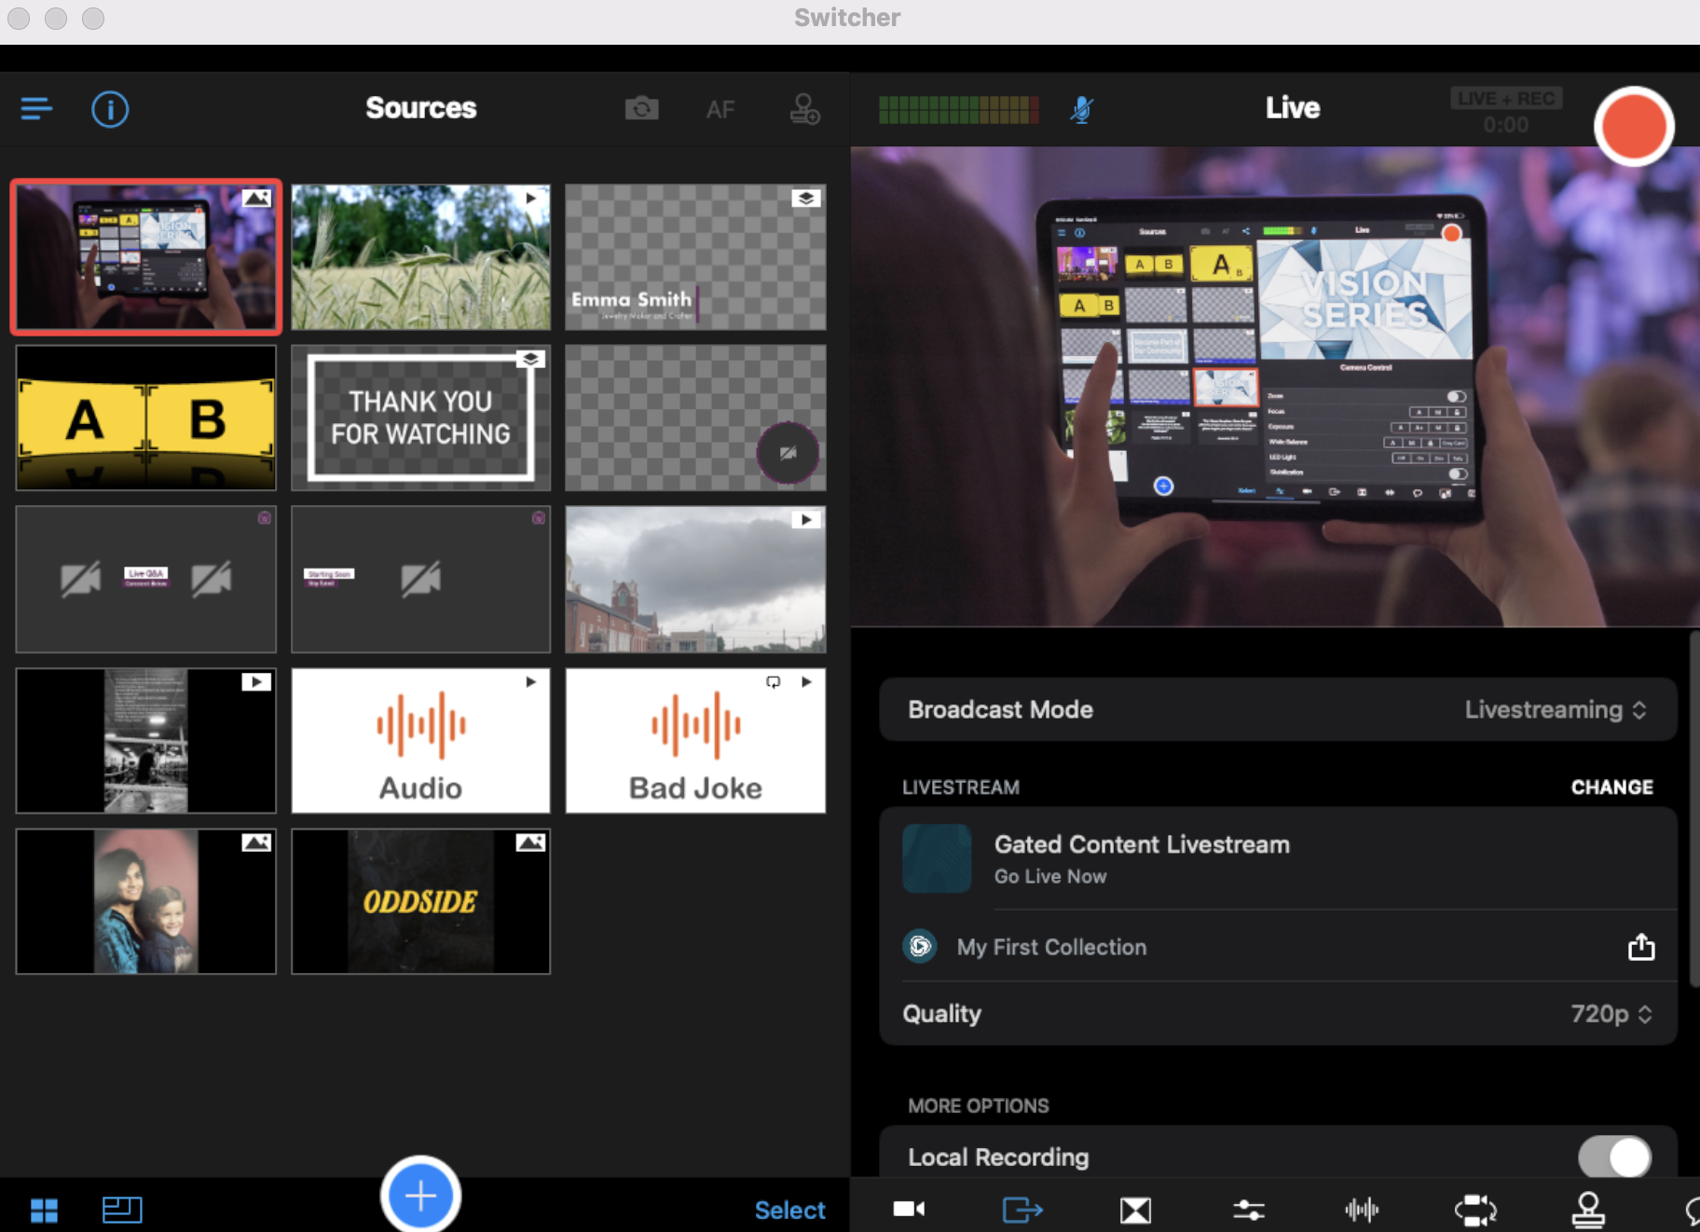Screen dimensions: 1700x1232
Task: Switch to the grid view icon
Action: (44, 1210)
